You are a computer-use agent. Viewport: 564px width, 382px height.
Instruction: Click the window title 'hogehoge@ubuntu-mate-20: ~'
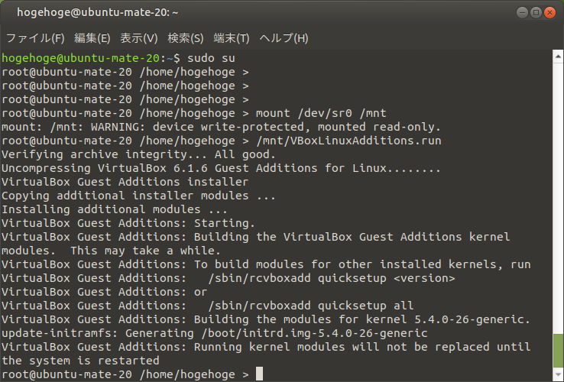98,12
